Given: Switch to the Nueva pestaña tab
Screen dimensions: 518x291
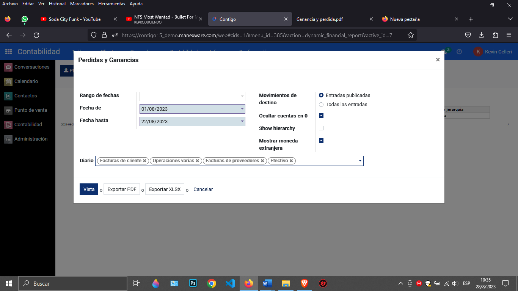Looking at the screenshot, I should pos(419,19).
